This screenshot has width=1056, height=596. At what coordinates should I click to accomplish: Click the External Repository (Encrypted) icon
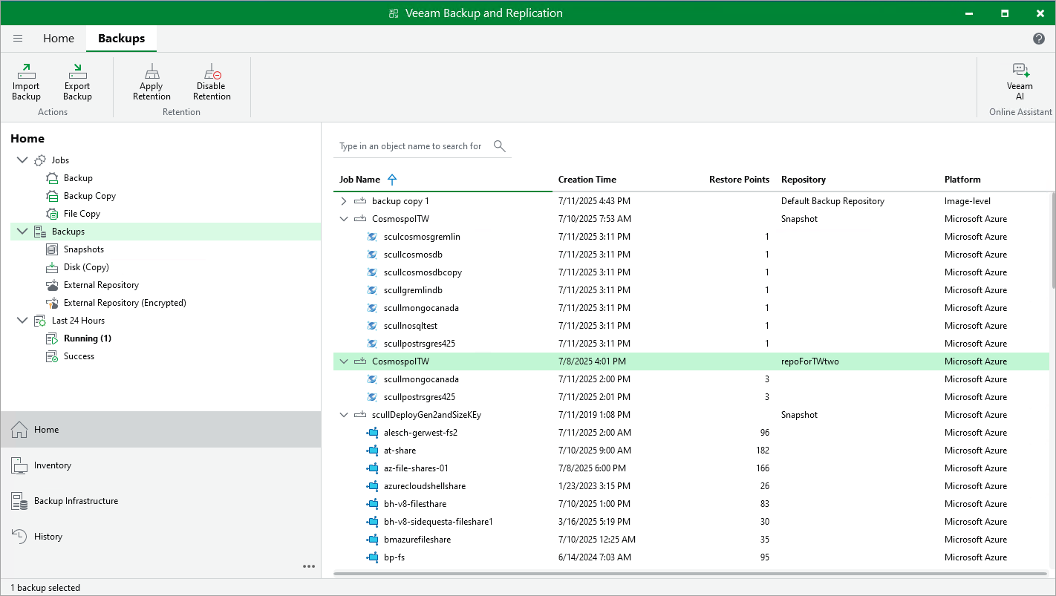[x=52, y=303]
